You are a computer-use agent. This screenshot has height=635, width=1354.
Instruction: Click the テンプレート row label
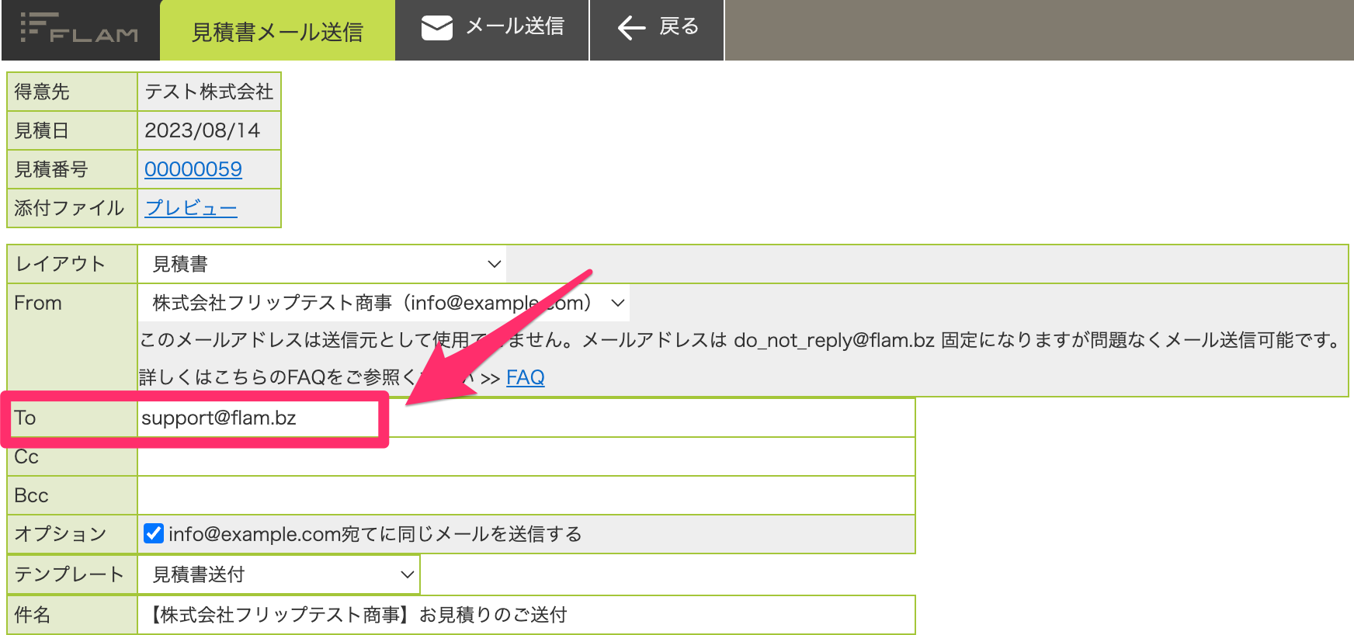pos(69,574)
